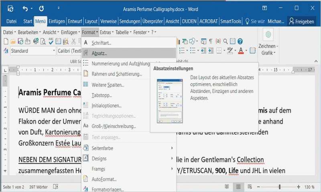This screenshot has height=192, width=321.
Task: Choose Rahmen und Schattierung... menu entry
Action: 116,74
